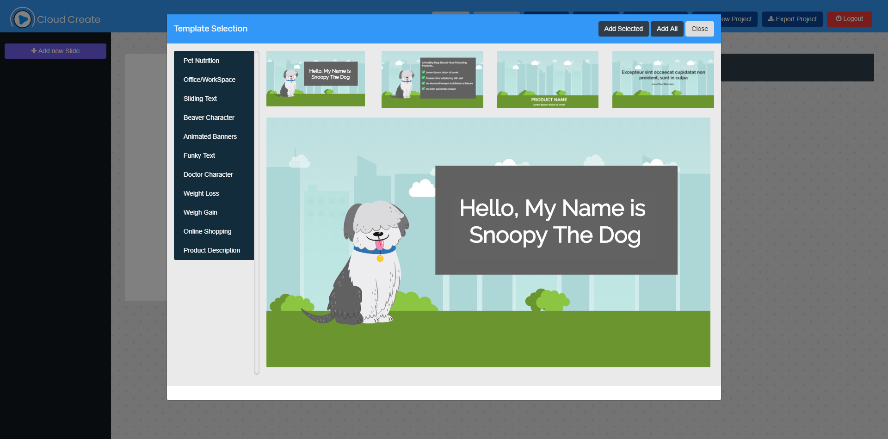Click the Cloud Create logo icon
Screen dimensions: 888x439
click(x=22, y=19)
